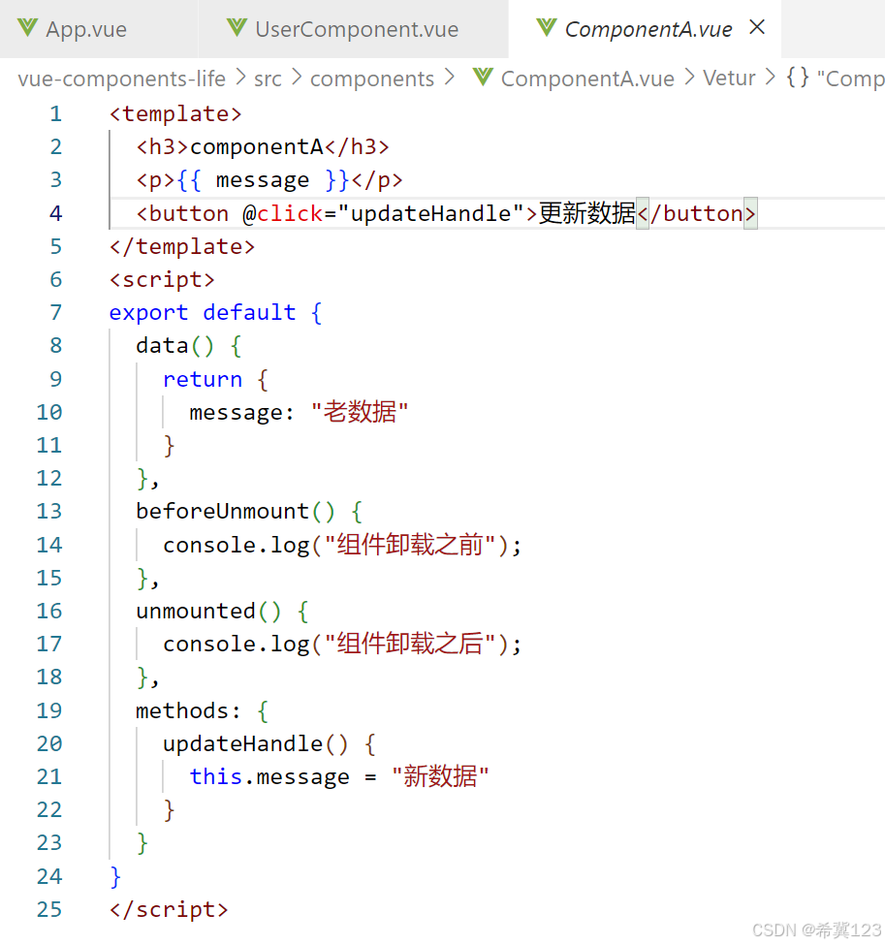Open the src breadcrumb folder
Viewport: 885px width, 945px height.
pyautogui.click(x=268, y=79)
